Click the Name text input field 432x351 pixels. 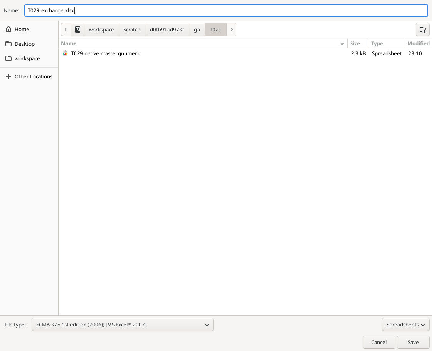pyautogui.click(x=226, y=10)
